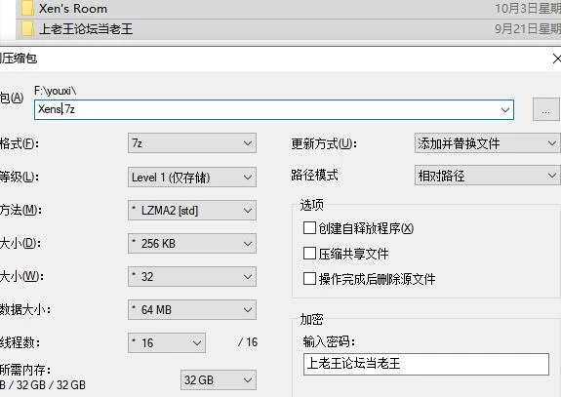Enable 创建自释放程序(X) checkbox
This screenshot has height=397, width=561.
pyautogui.click(x=309, y=228)
